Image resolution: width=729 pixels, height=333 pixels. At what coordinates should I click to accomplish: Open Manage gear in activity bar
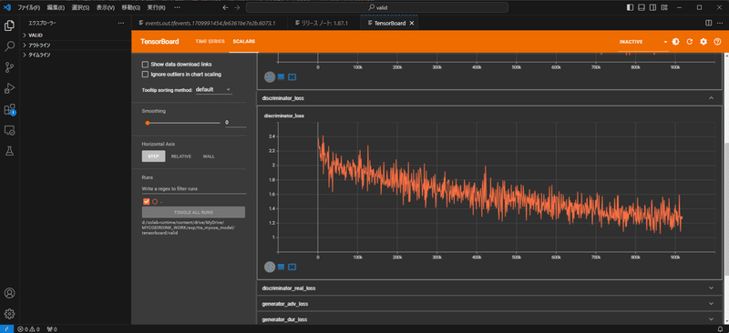tap(9, 314)
